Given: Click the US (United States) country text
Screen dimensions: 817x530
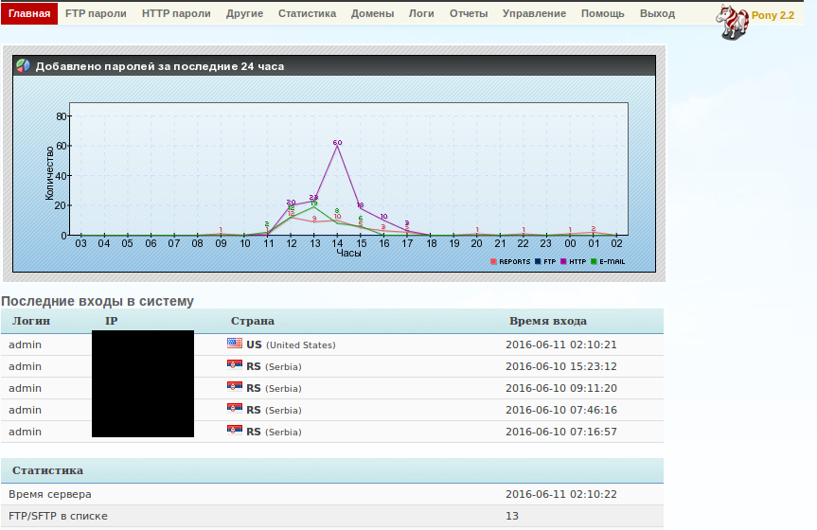Looking at the screenshot, I should (x=291, y=344).
